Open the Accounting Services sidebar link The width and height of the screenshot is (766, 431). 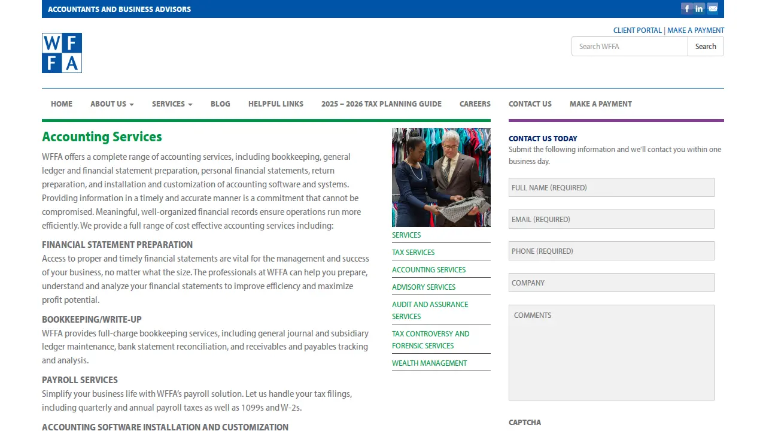click(x=428, y=270)
